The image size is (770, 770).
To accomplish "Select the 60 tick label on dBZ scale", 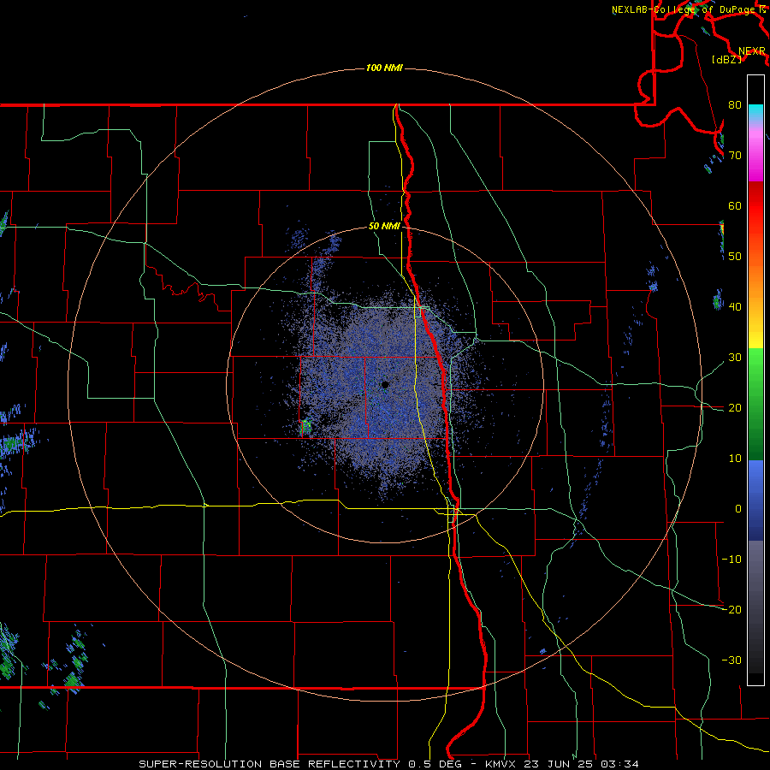I will click(x=735, y=205).
